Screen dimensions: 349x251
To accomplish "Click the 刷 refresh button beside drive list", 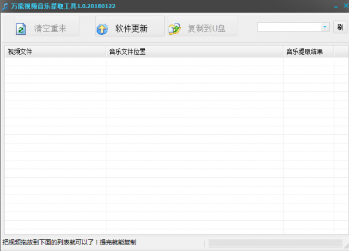I will 340,27.
